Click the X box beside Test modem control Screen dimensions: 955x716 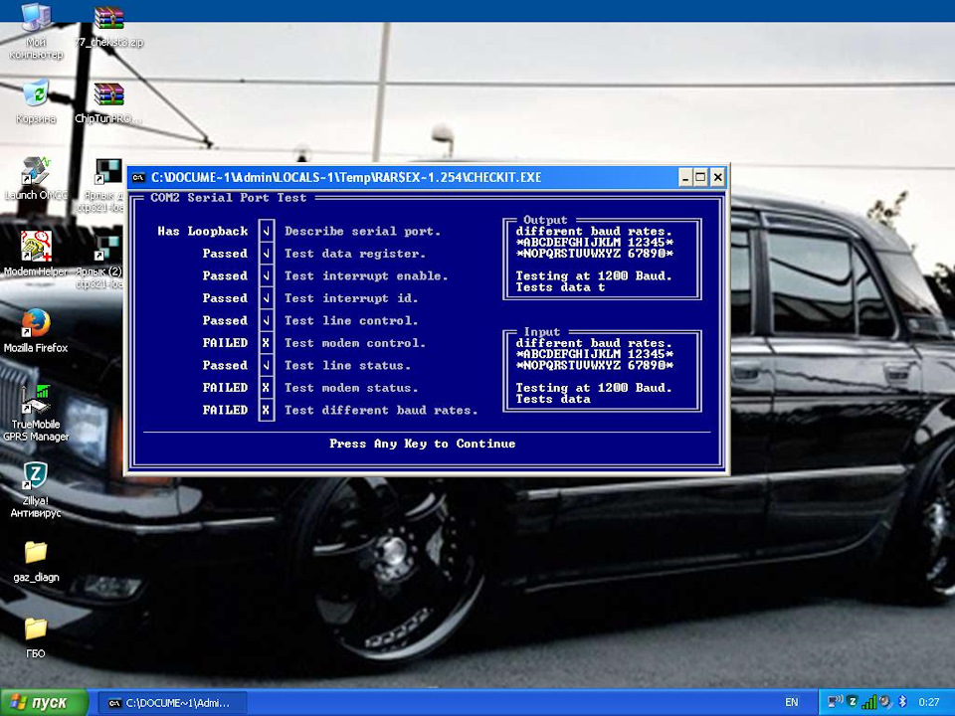click(x=266, y=343)
